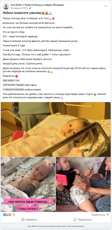Viewport: 112px width, 230px height.
Task: Click the Поделиться share button
Action: (x=82, y=220)
